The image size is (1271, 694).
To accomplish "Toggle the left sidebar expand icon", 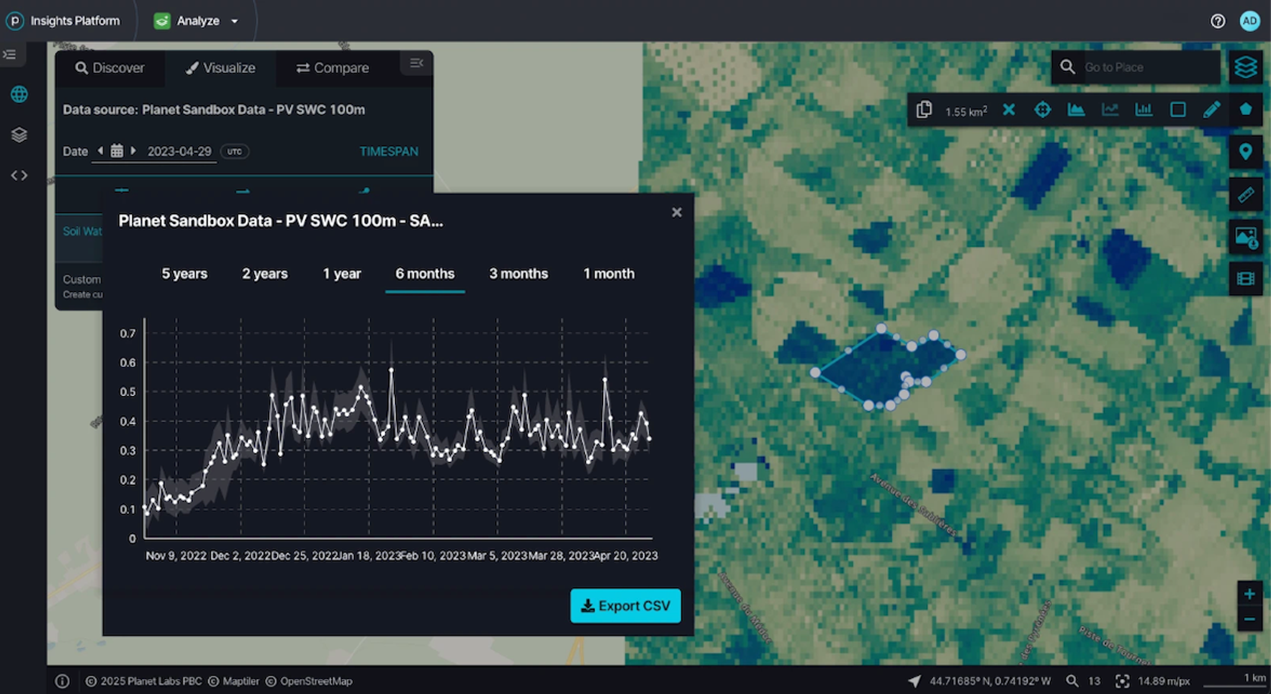I will coord(10,55).
